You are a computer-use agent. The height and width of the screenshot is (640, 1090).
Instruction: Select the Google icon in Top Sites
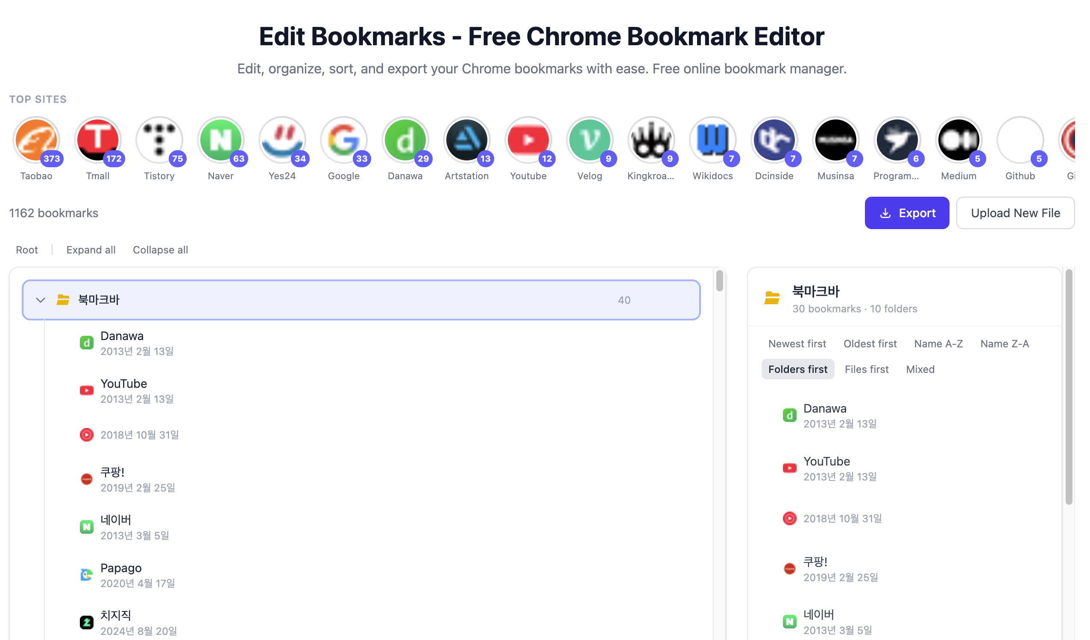pos(343,140)
